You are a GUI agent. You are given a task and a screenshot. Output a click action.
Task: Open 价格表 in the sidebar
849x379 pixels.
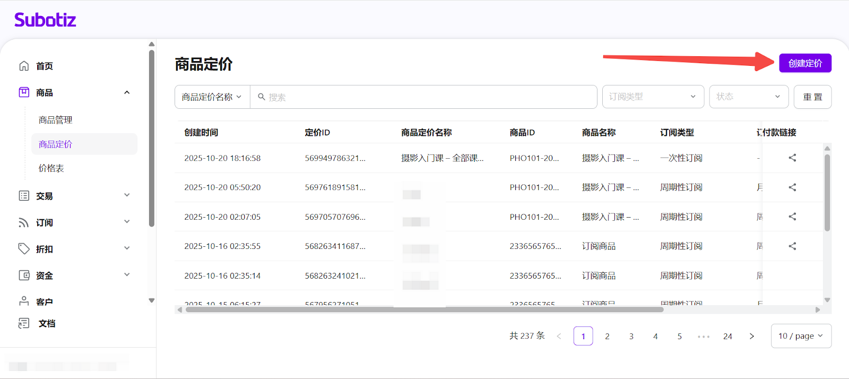[51, 168]
